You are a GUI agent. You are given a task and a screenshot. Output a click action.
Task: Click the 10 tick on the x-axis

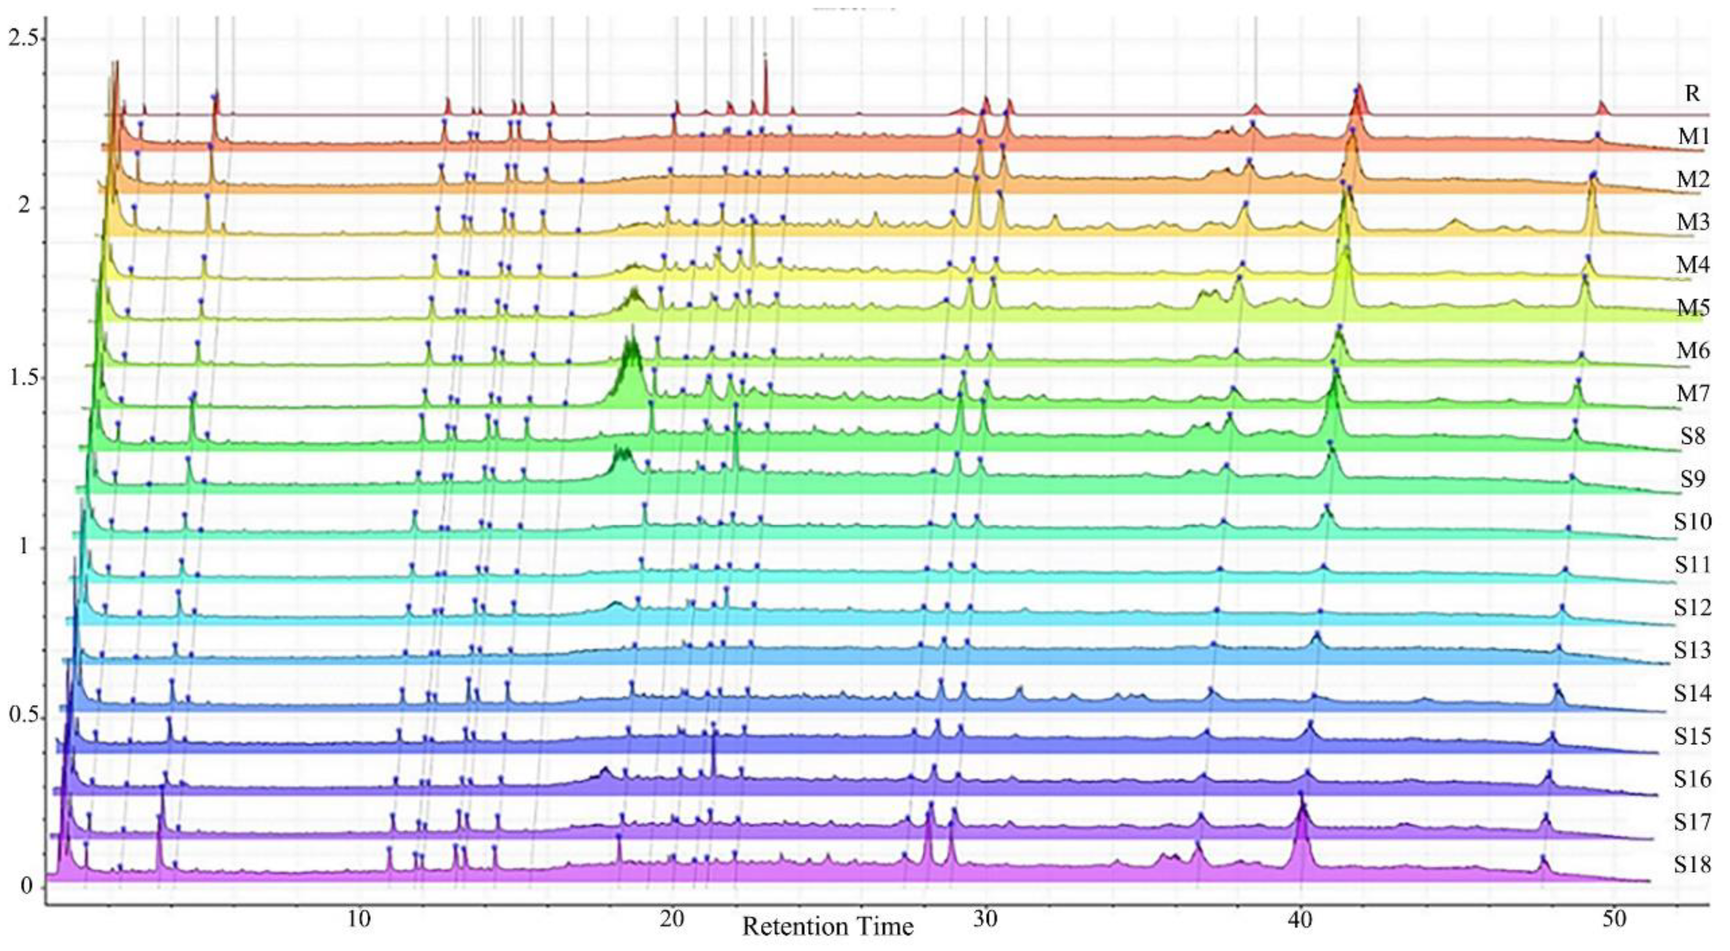359,919
